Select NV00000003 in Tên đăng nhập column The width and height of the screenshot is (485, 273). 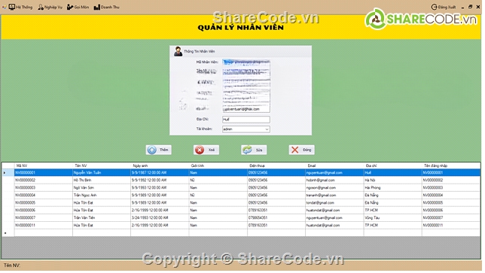[452, 189]
